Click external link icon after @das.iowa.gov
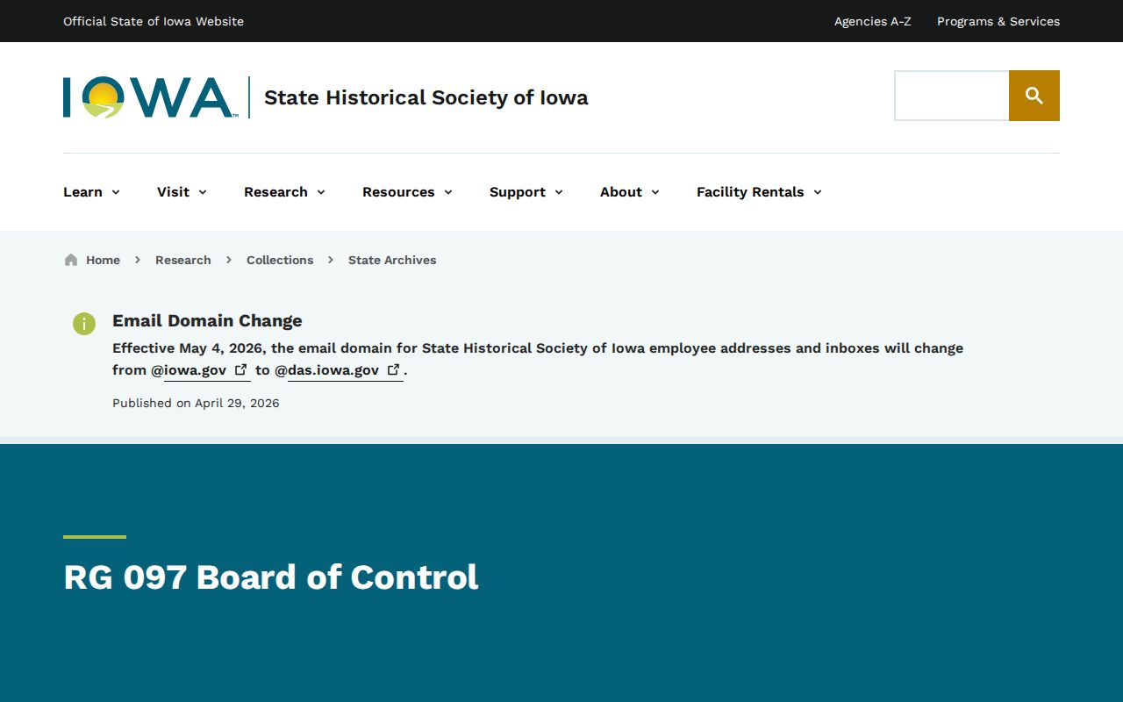Viewport: 1123px width, 702px height. click(394, 369)
